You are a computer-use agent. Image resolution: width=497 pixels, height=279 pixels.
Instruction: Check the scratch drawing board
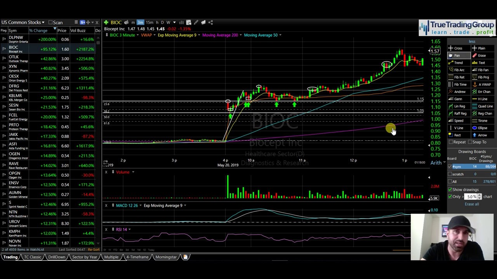click(x=450, y=174)
